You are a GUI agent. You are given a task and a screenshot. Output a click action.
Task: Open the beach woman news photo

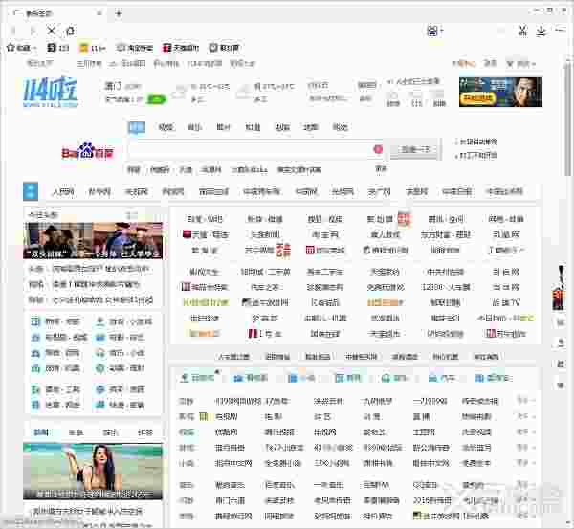tap(93, 472)
